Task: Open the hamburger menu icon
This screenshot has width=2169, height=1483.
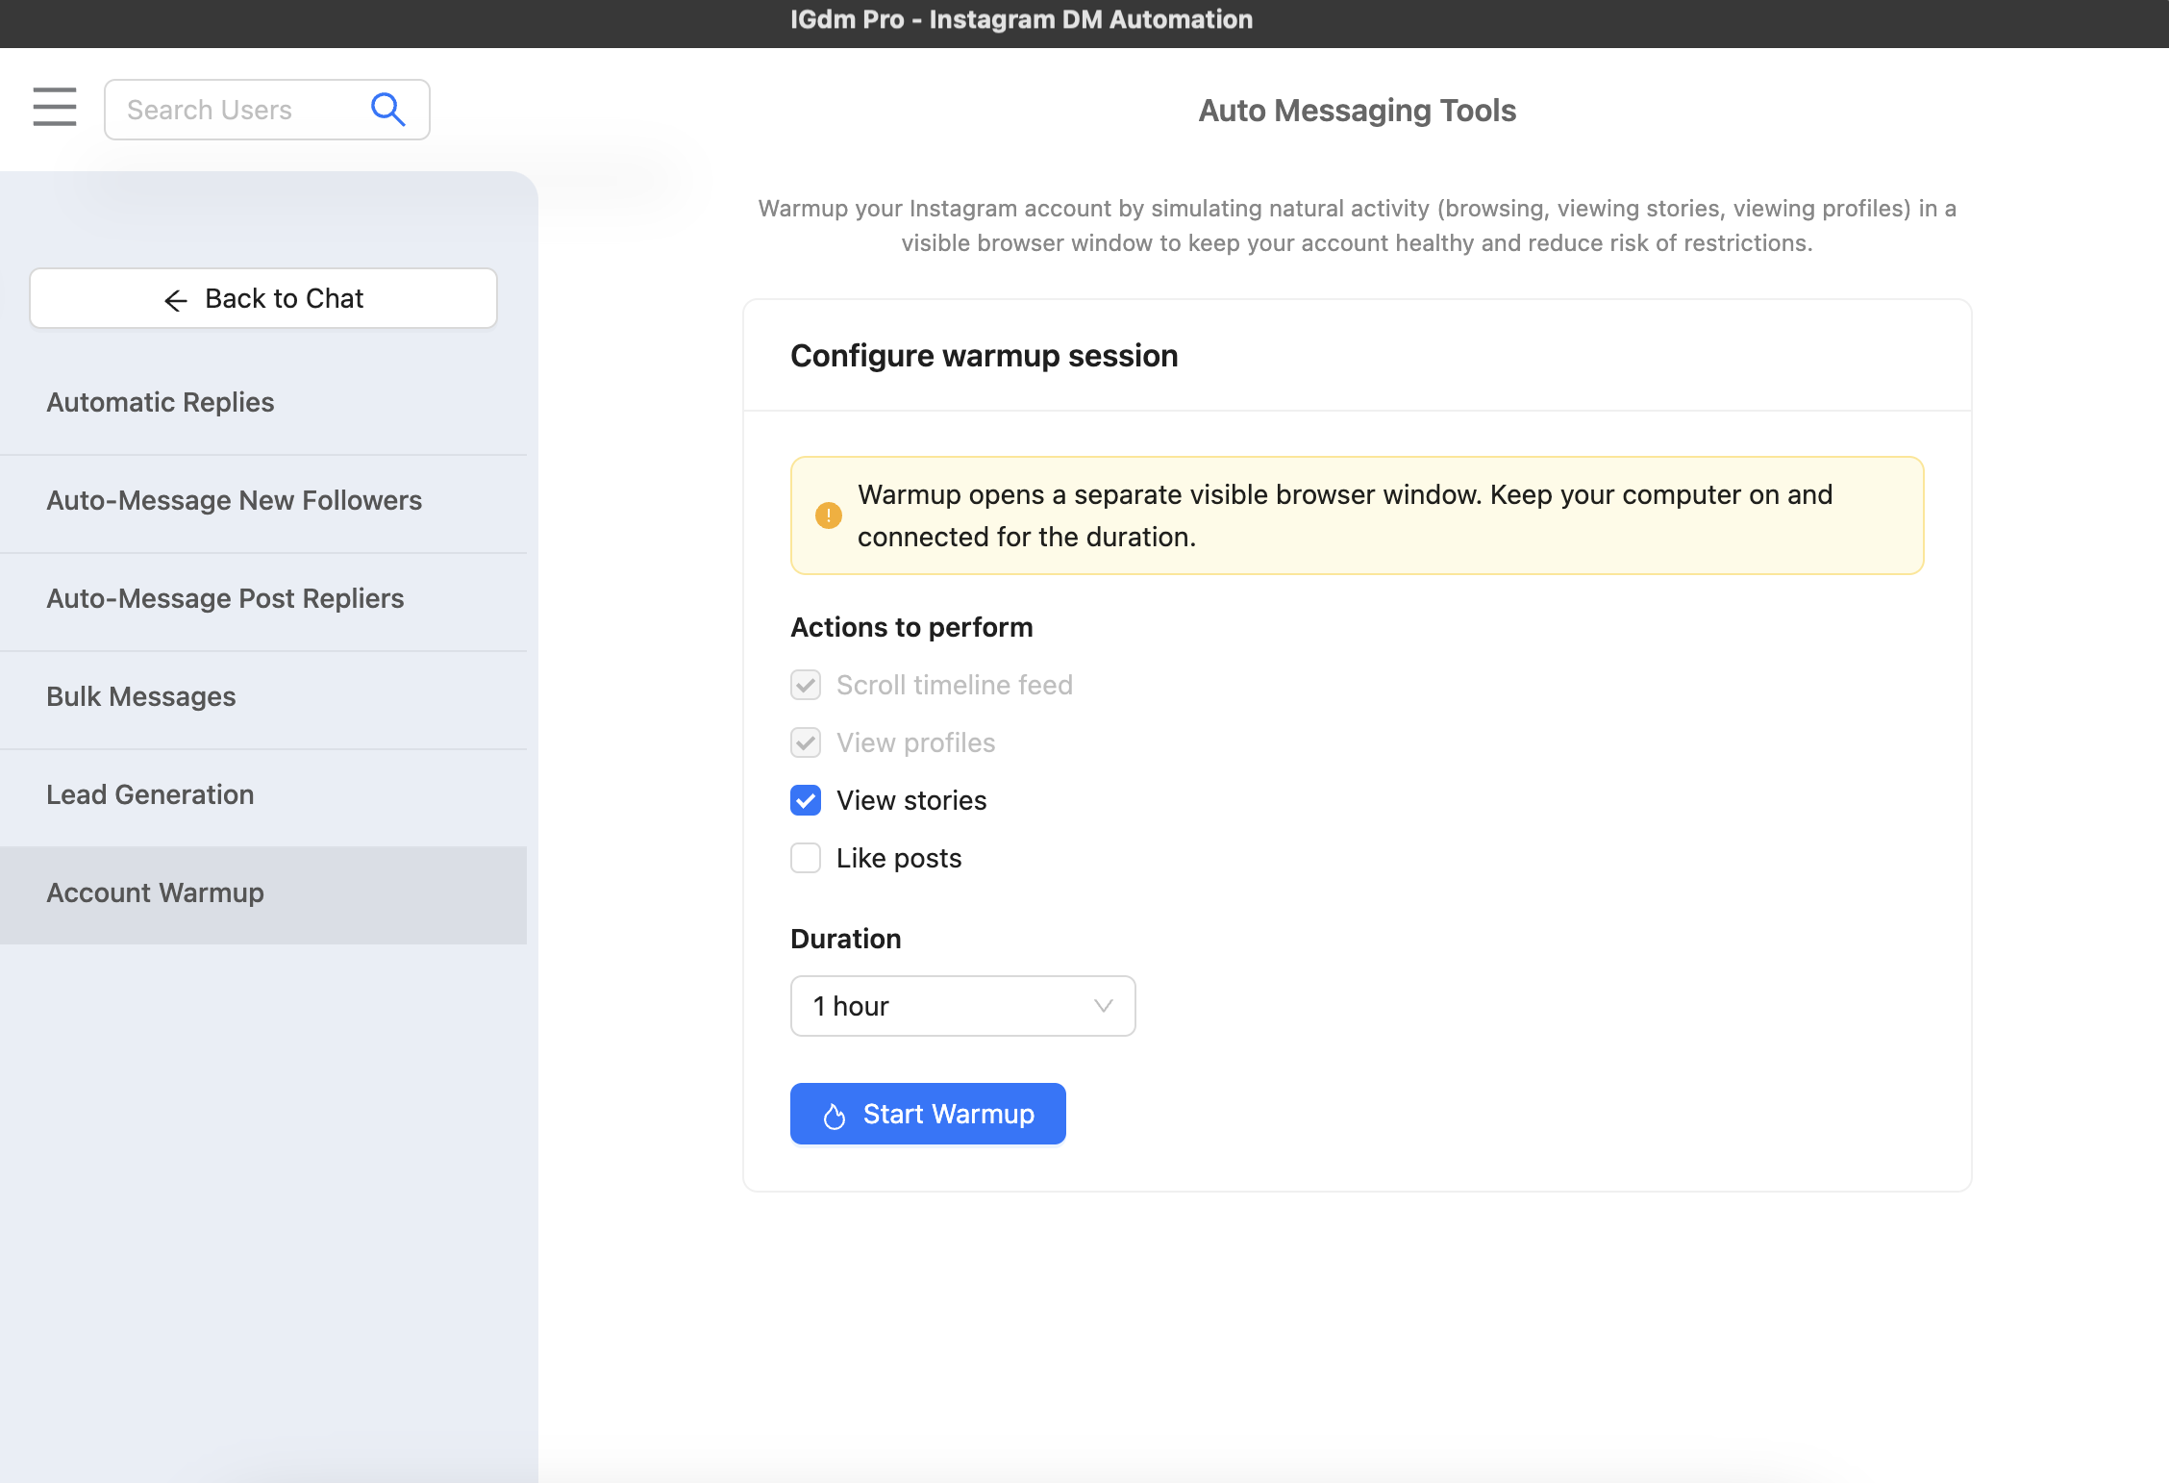Action: 54,107
